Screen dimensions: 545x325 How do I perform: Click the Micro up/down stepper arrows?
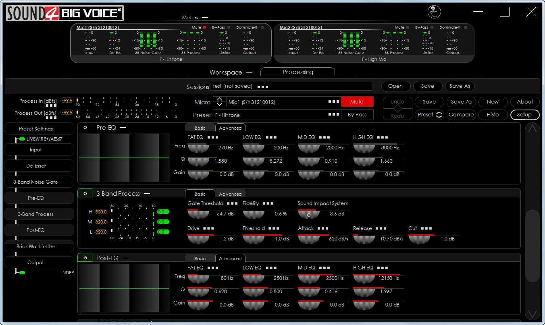pyautogui.click(x=219, y=102)
